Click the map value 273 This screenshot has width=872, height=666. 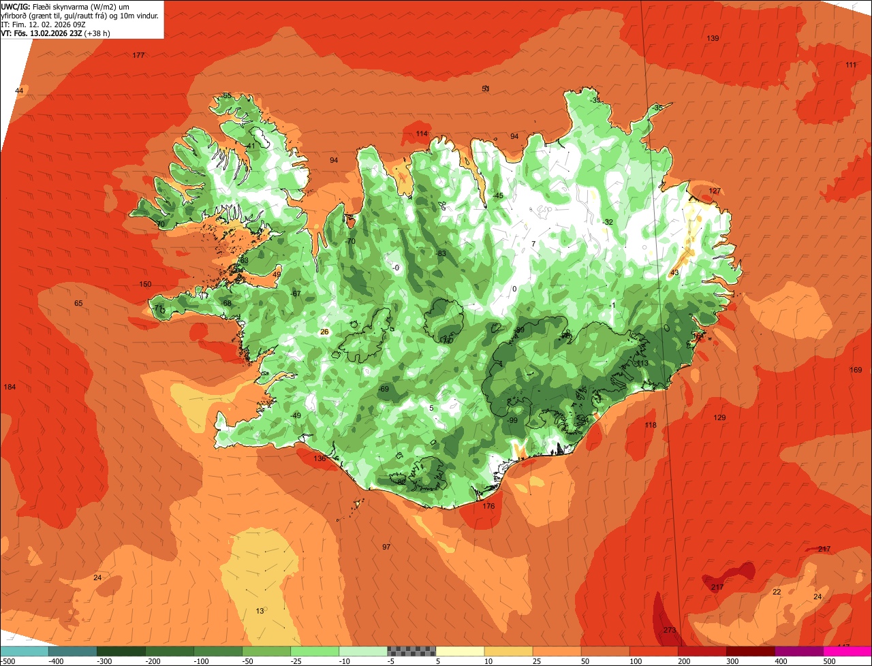tap(670, 630)
